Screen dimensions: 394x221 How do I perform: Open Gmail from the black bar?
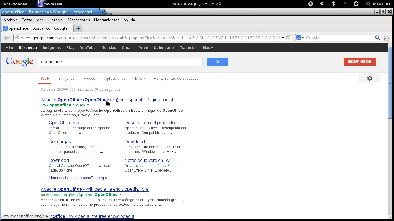[127, 48]
